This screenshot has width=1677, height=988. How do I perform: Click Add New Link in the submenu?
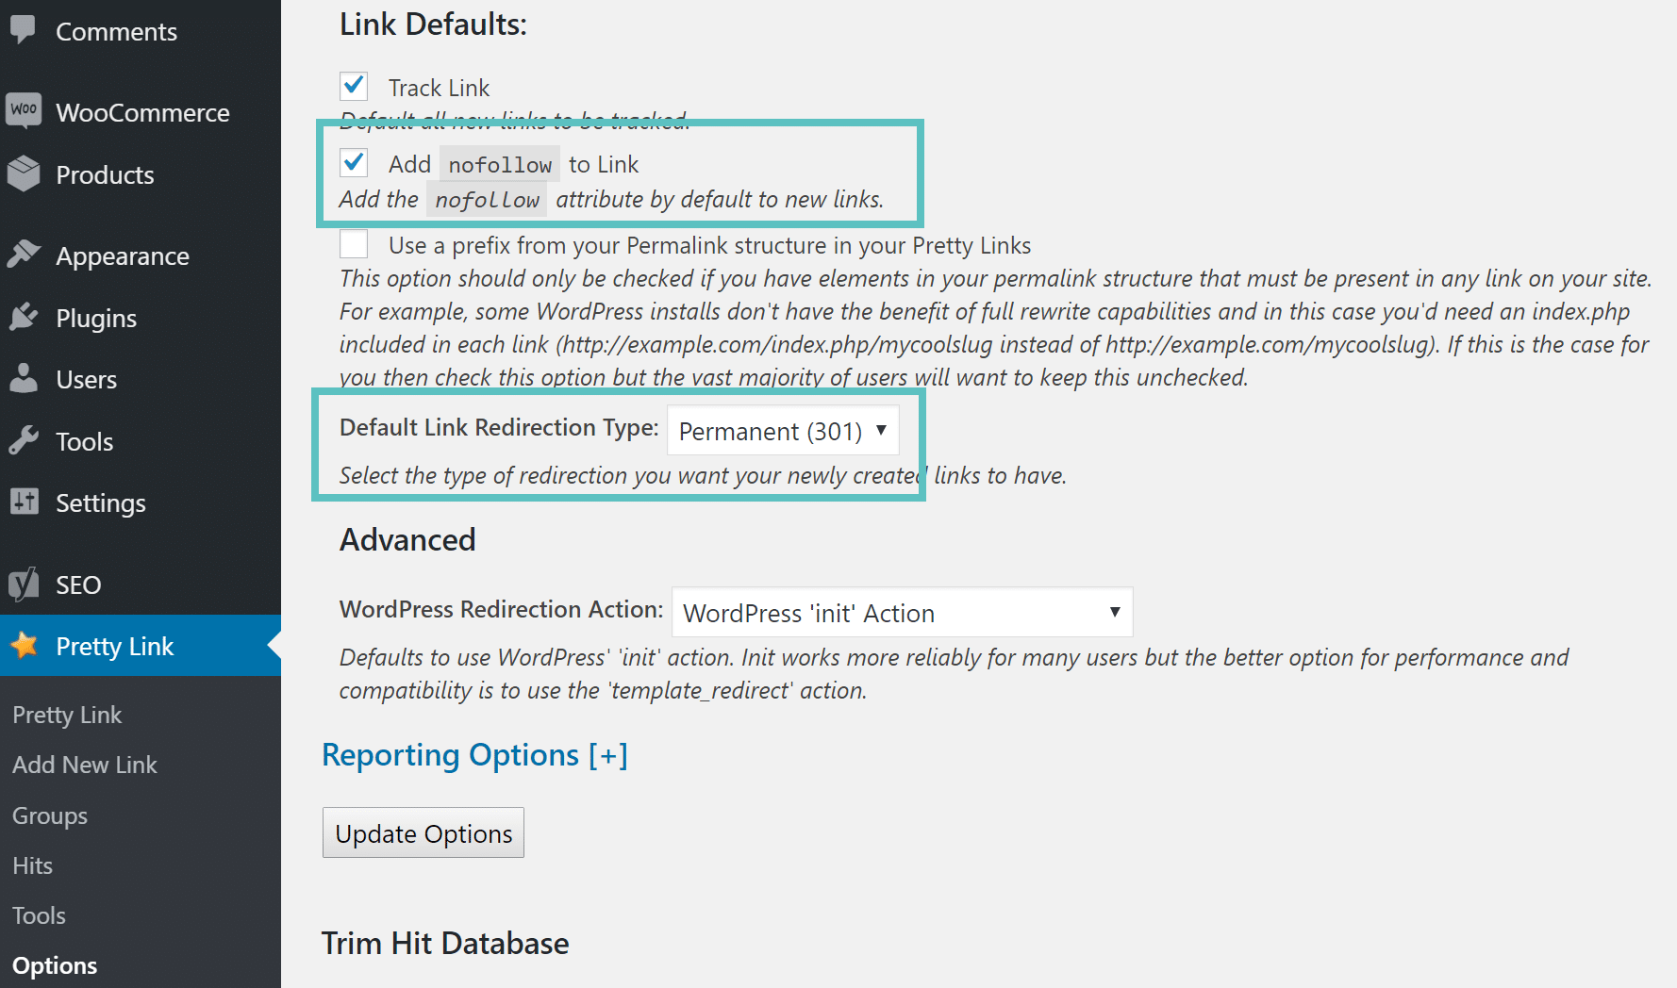point(85,765)
